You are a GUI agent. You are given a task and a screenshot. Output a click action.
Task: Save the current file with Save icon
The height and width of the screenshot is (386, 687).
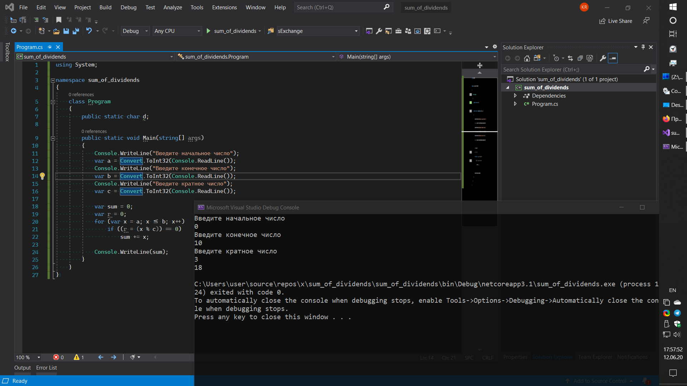(x=66, y=31)
